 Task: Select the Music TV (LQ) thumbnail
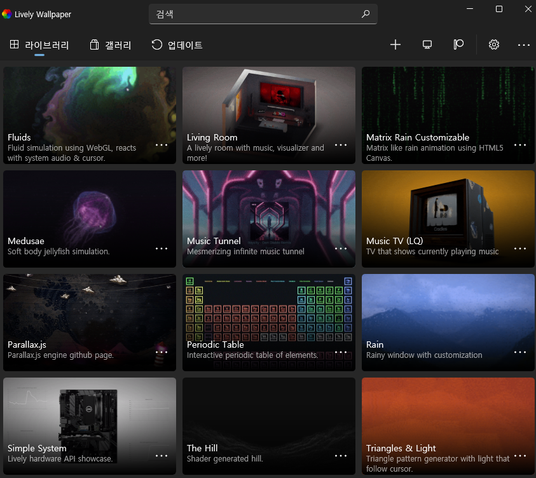448,219
